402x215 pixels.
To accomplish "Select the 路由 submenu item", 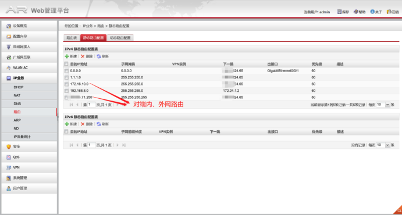I will click(29, 112).
